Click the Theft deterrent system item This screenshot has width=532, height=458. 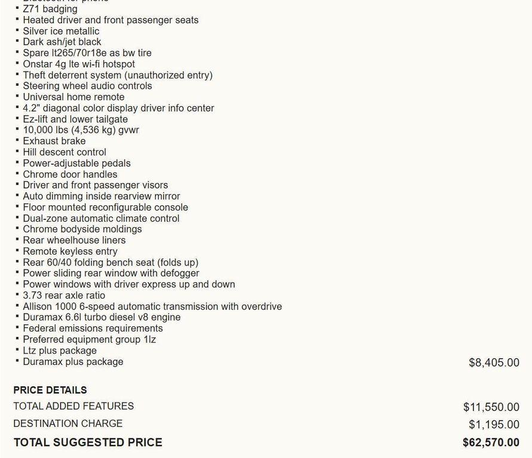click(118, 75)
